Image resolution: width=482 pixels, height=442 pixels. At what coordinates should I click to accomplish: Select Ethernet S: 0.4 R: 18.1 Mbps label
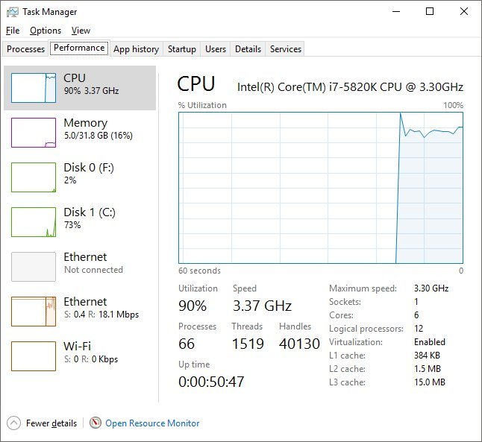tap(101, 308)
